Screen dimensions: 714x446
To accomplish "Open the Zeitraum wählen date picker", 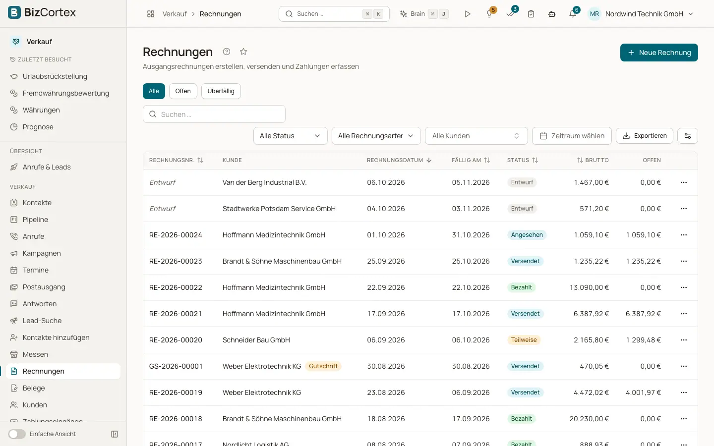I will [572, 136].
